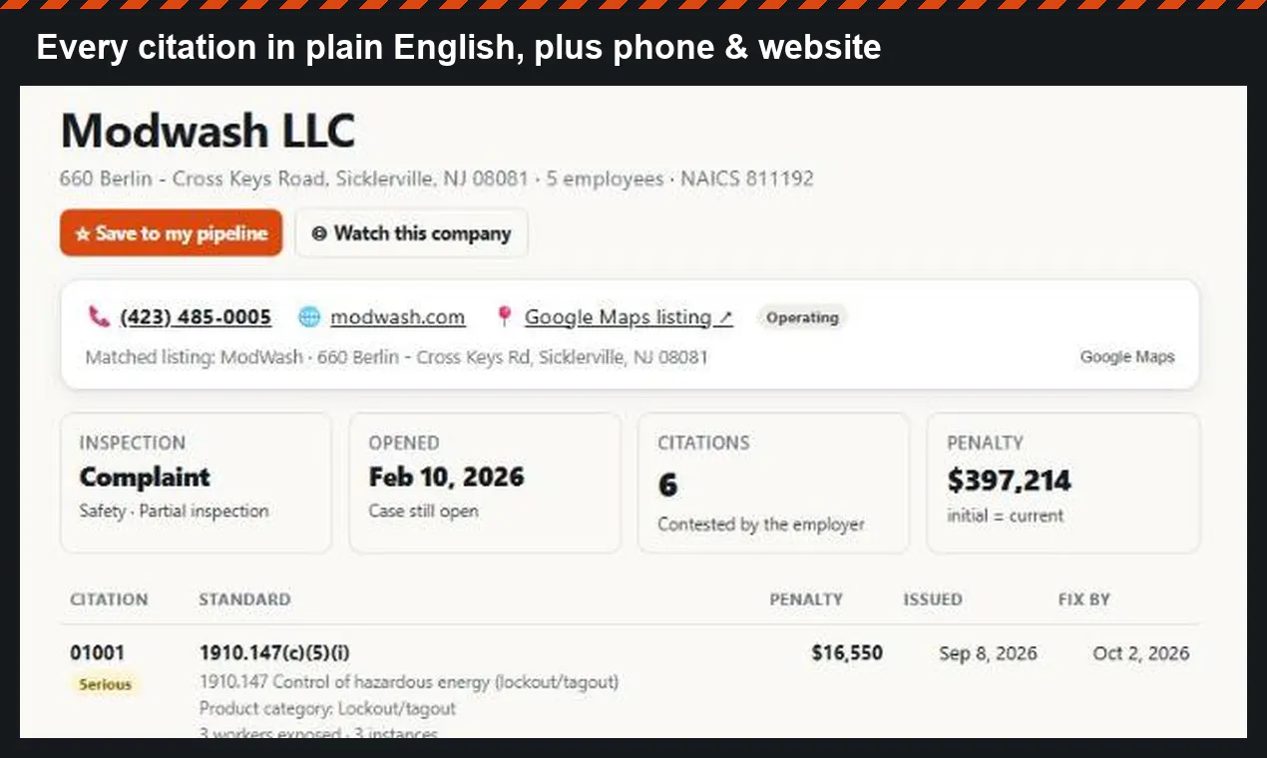The image size is (1267, 758).
Task: Click the pink phone icon
Action: [98, 317]
